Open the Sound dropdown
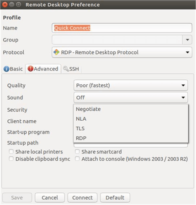The image size is (196, 205). [x=131, y=97]
